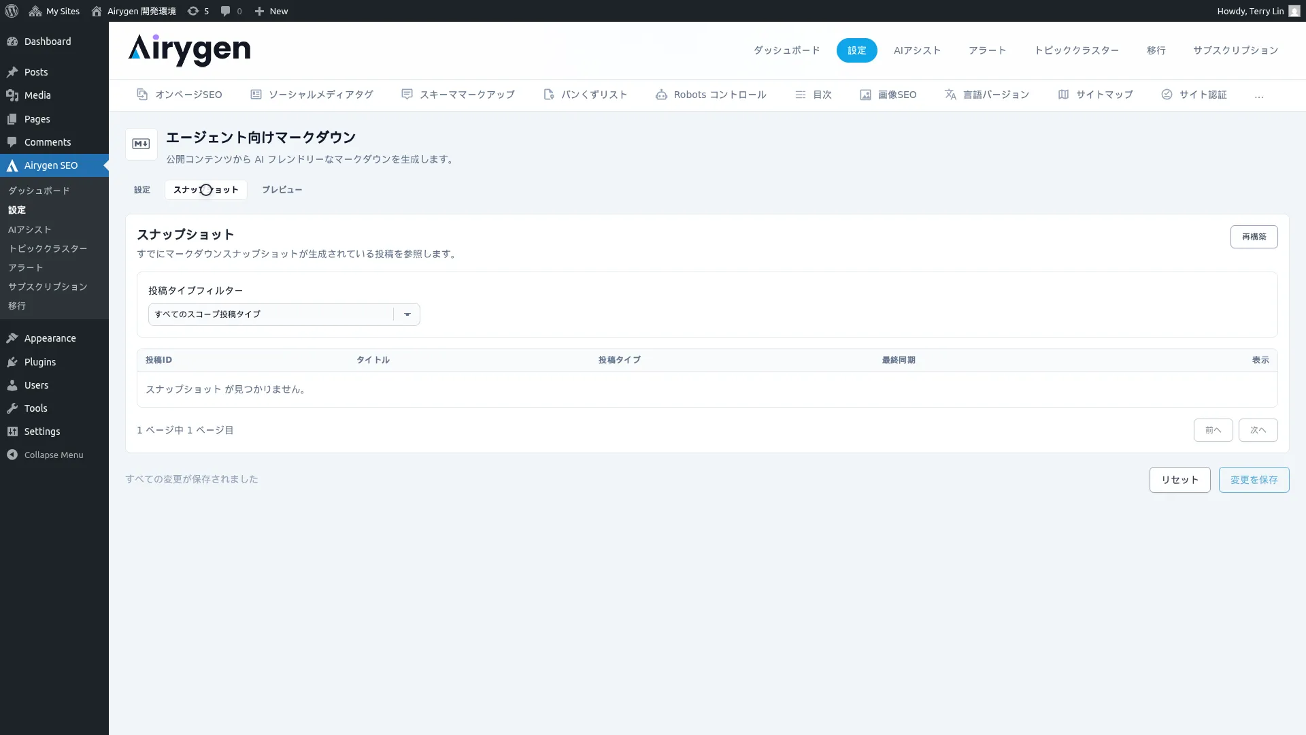
Task: Open アラート in top navigation
Action: 988,50
